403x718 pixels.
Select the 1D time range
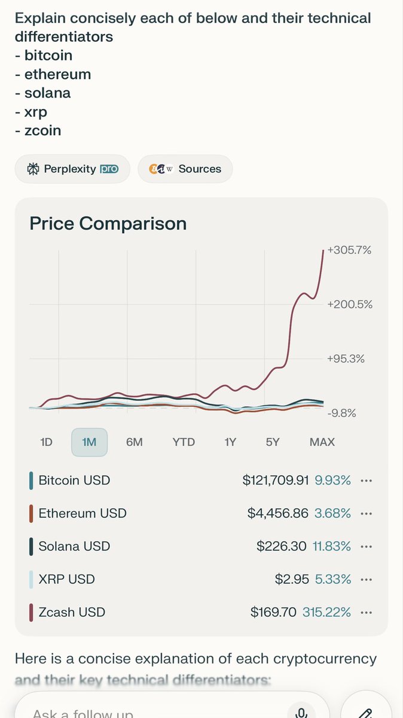click(x=46, y=442)
